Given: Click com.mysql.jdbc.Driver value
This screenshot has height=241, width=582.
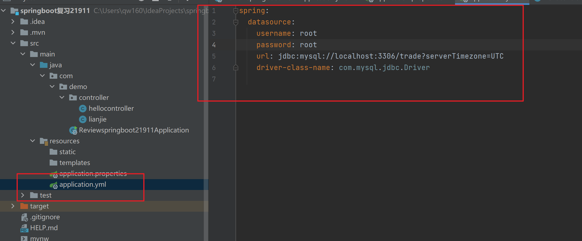Looking at the screenshot, I should click(384, 68).
